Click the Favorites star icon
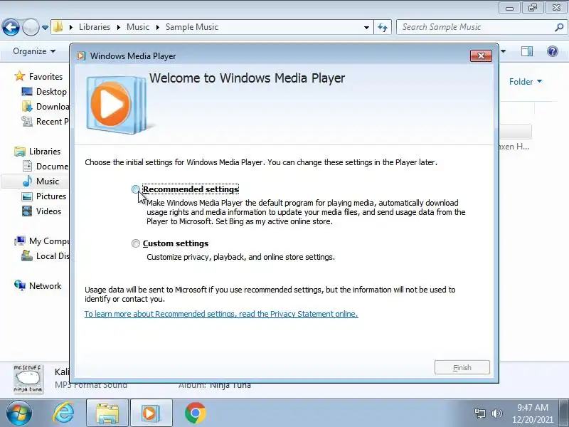Viewport: 569px width, 427px height. click(20, 76)
